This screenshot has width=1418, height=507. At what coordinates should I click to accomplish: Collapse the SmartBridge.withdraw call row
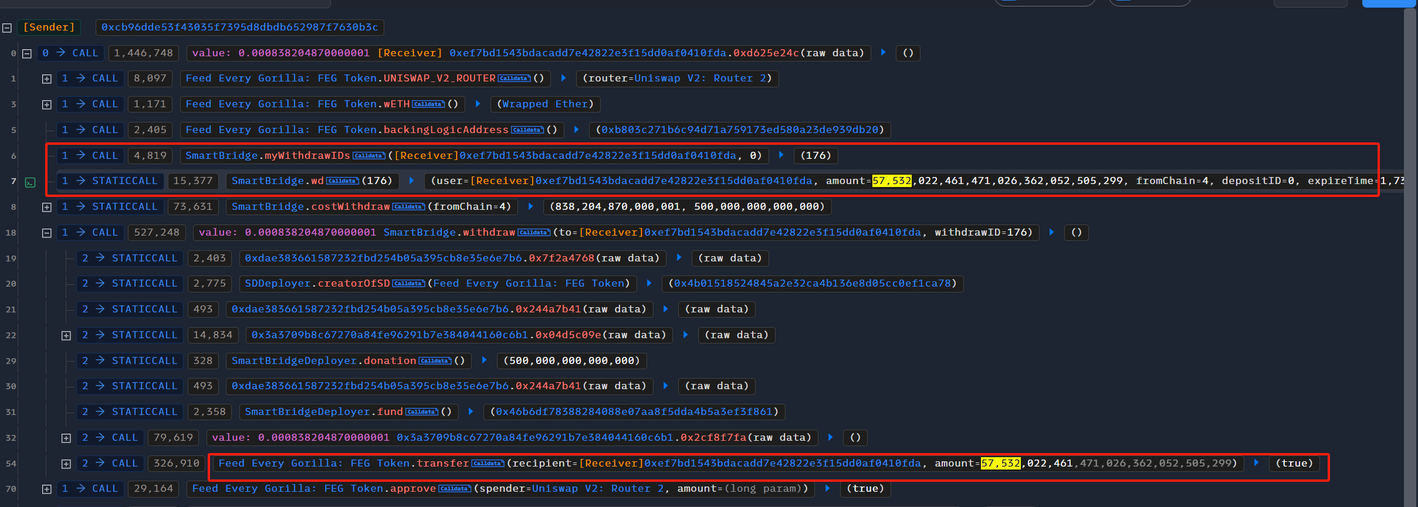tap(46, 233)
